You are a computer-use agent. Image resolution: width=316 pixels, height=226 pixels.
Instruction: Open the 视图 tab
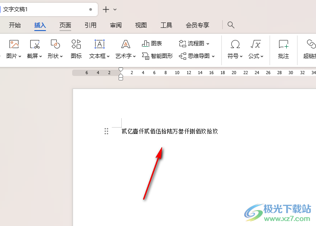[x=141, y=25]
